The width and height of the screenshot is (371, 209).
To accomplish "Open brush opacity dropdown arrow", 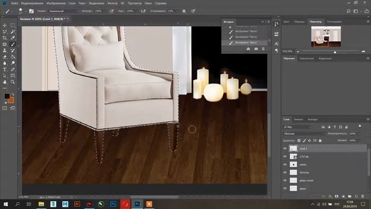I will pos(105,11).
